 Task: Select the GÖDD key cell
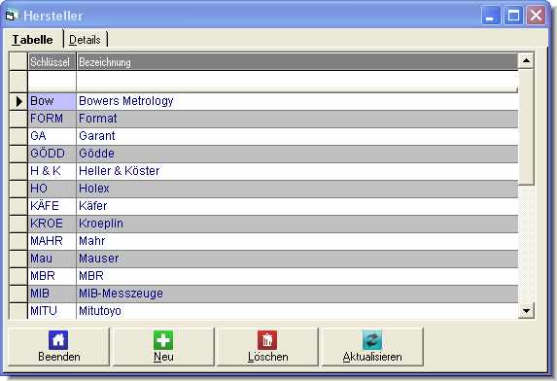coord(52,154)
